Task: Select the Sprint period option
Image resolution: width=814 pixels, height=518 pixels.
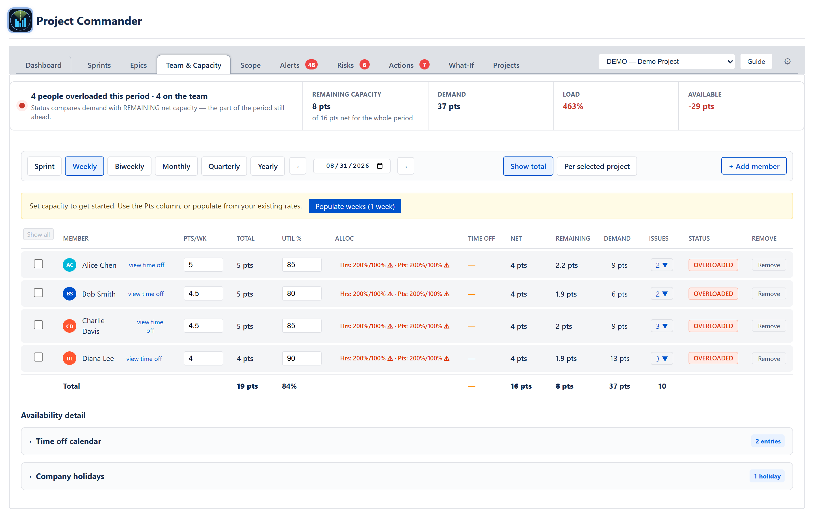Action: (x=44, y=166)
